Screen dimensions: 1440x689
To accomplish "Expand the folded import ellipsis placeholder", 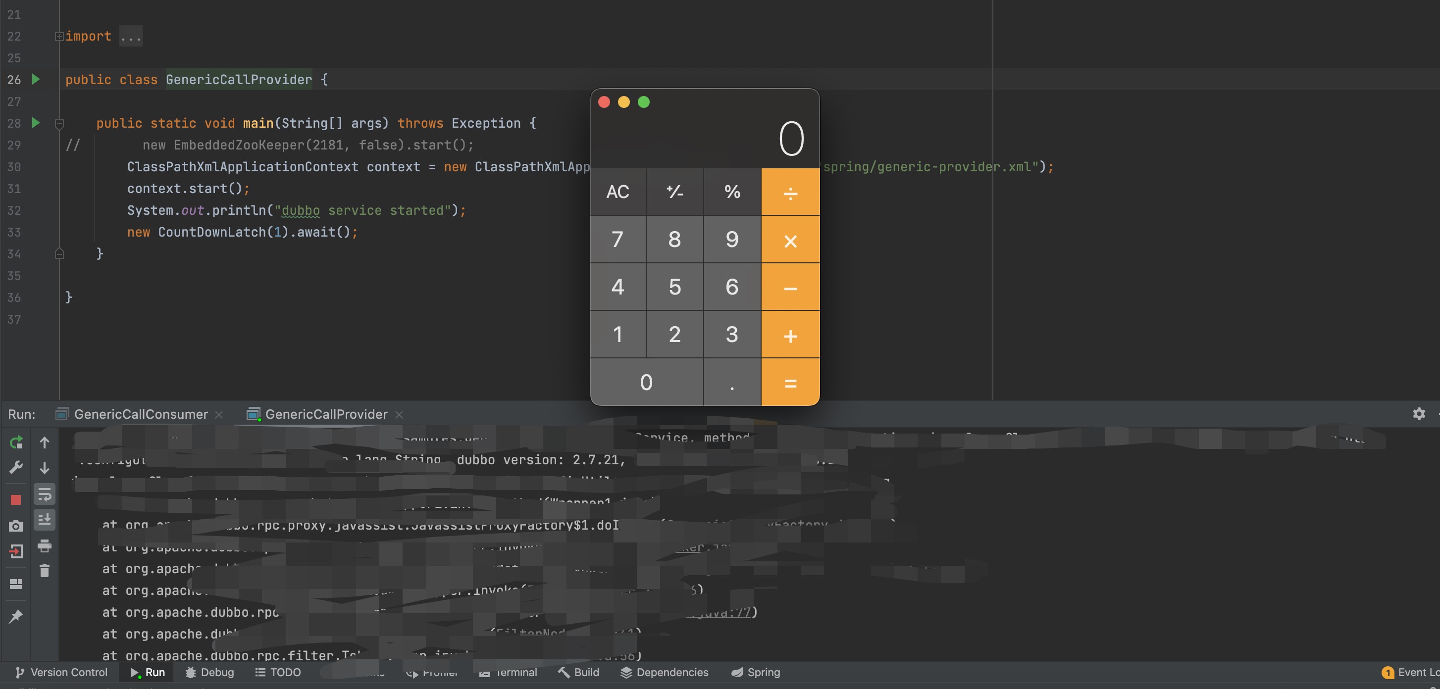I will coord(130,36).
